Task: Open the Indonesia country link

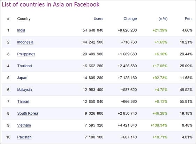Action: point(25,42)
